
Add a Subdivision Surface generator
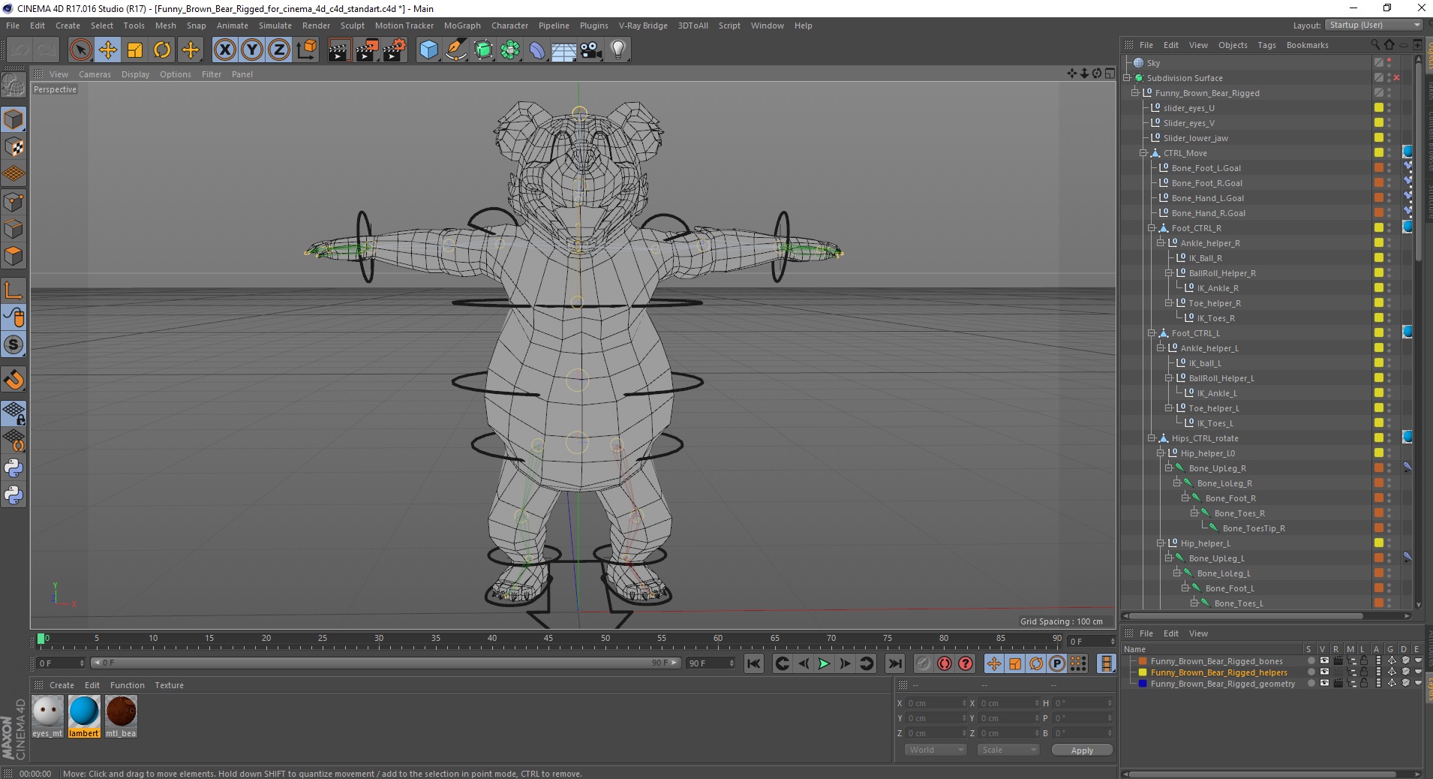coord(483,50)
